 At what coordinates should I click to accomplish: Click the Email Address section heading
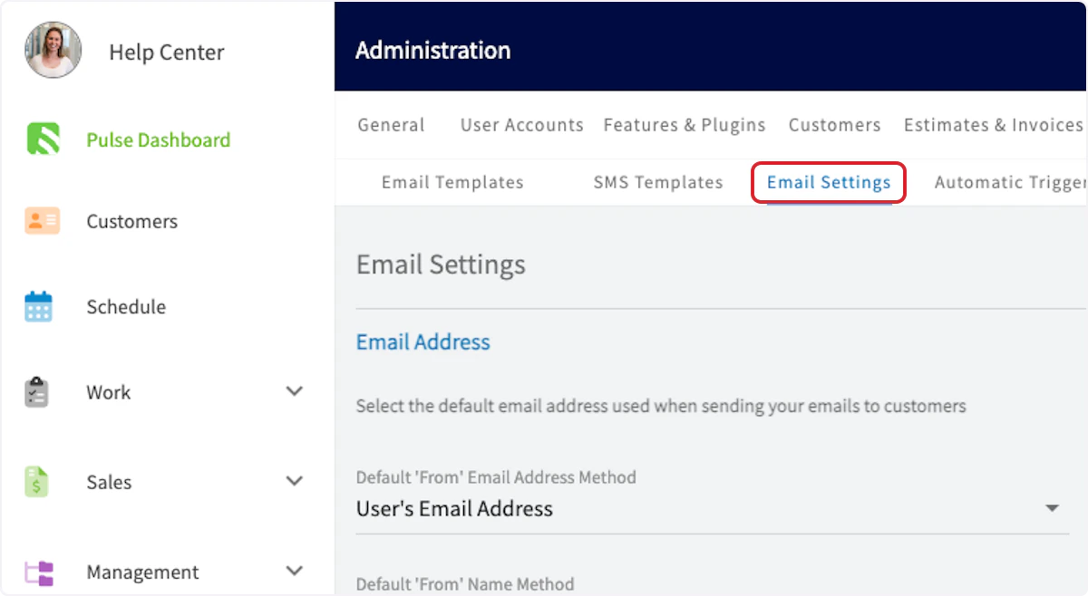coord(423,341)
